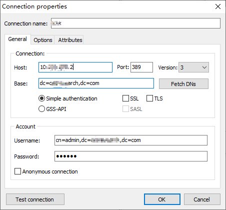Viewport: 226px width, 210px height.
Task: Switch to the Options tab
Action: 43,40
